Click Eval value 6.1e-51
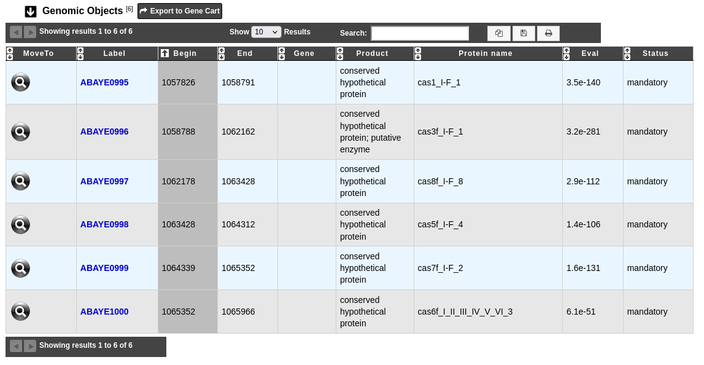This screenshot has width=704, height=365. tap(581, 312)
